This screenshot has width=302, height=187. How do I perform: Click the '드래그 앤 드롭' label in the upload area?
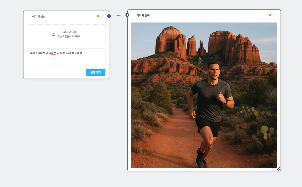click(x=69, y=32)
